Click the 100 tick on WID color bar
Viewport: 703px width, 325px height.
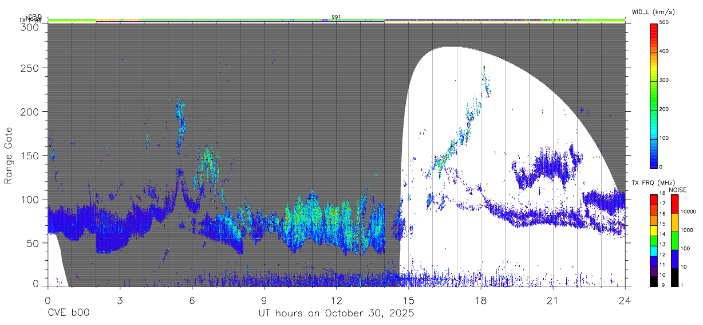[x=664, y=138]
